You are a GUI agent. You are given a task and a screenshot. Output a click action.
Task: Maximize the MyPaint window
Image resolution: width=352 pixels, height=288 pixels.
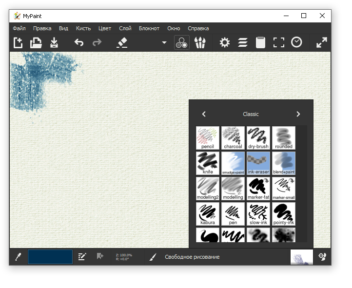point(304,16)
